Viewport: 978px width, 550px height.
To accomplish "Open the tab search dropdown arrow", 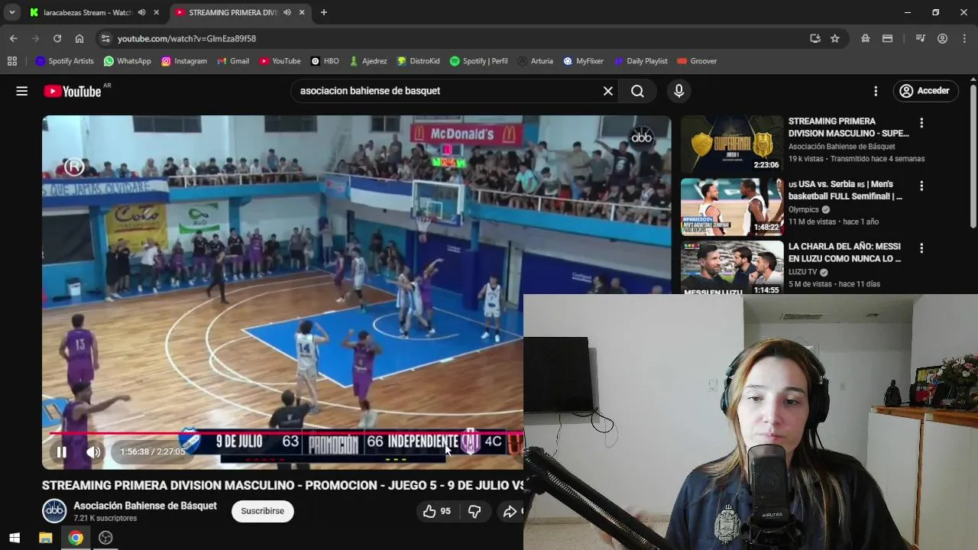I will [x=12, y=12].
